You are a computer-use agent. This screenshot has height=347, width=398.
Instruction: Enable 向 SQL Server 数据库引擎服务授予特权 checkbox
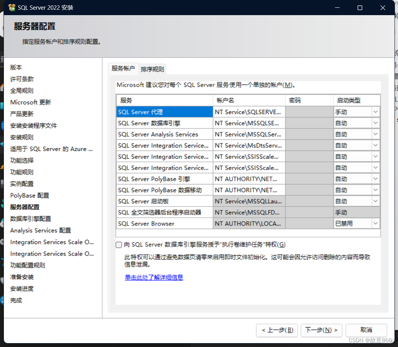(x=119, y=245)
